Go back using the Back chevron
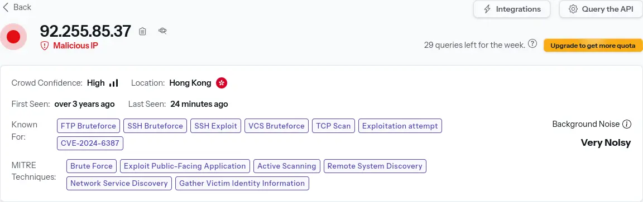Viewport: 643px width, 202px height. click(6, 7)
